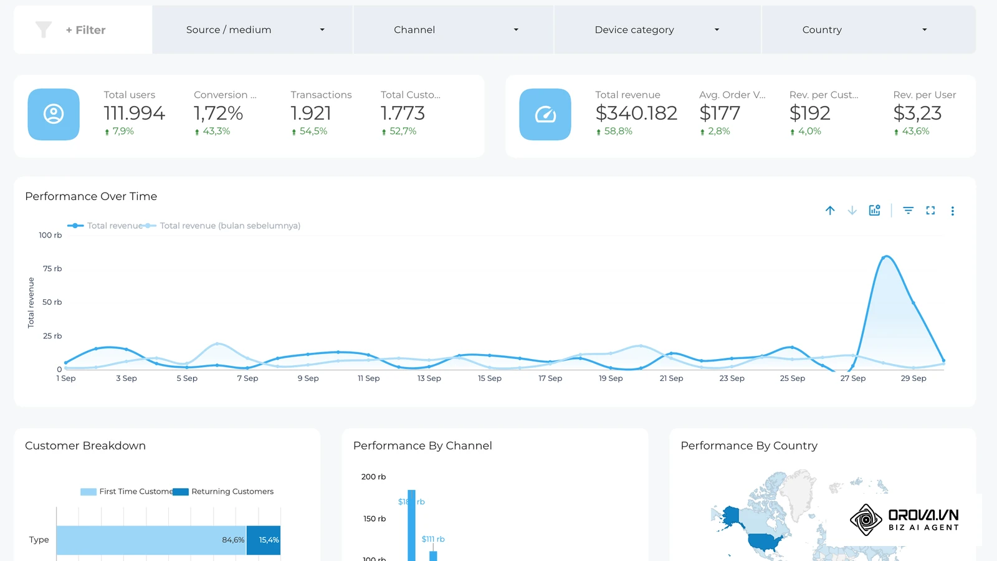Click the + Filter button
This screenshot has height=561, width=997.
85,30
